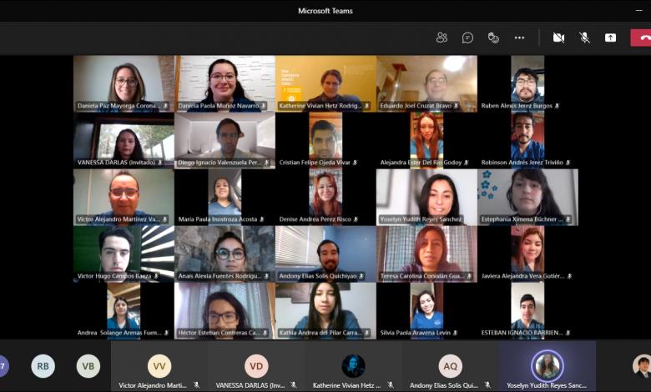This screenshot has height=392, width=651.
Task: Show the participants panel
Action: [x=442, y=38]
